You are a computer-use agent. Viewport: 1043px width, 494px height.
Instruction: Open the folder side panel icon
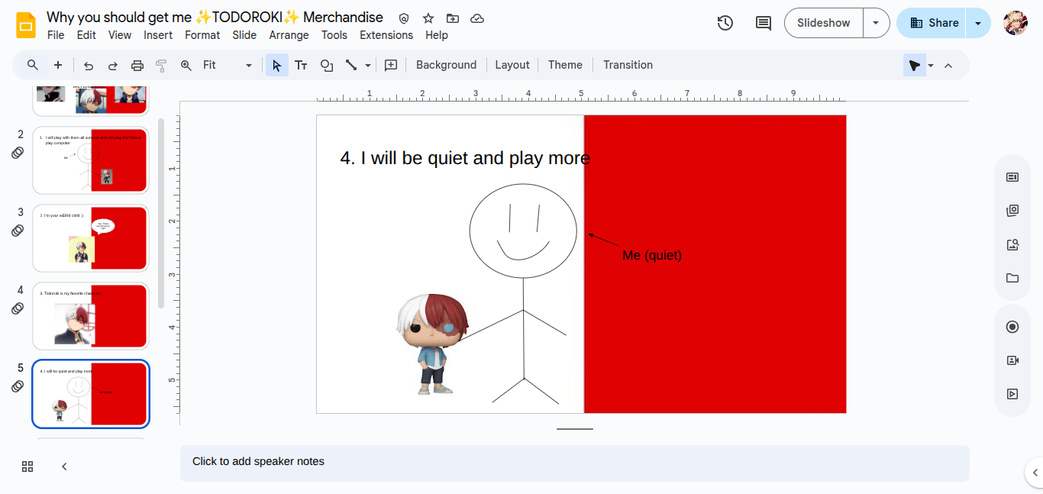pyautogui.click(x=1012, y=278)
